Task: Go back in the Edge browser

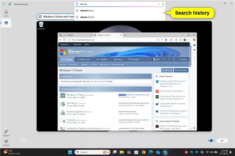Action: coord(60,40)
